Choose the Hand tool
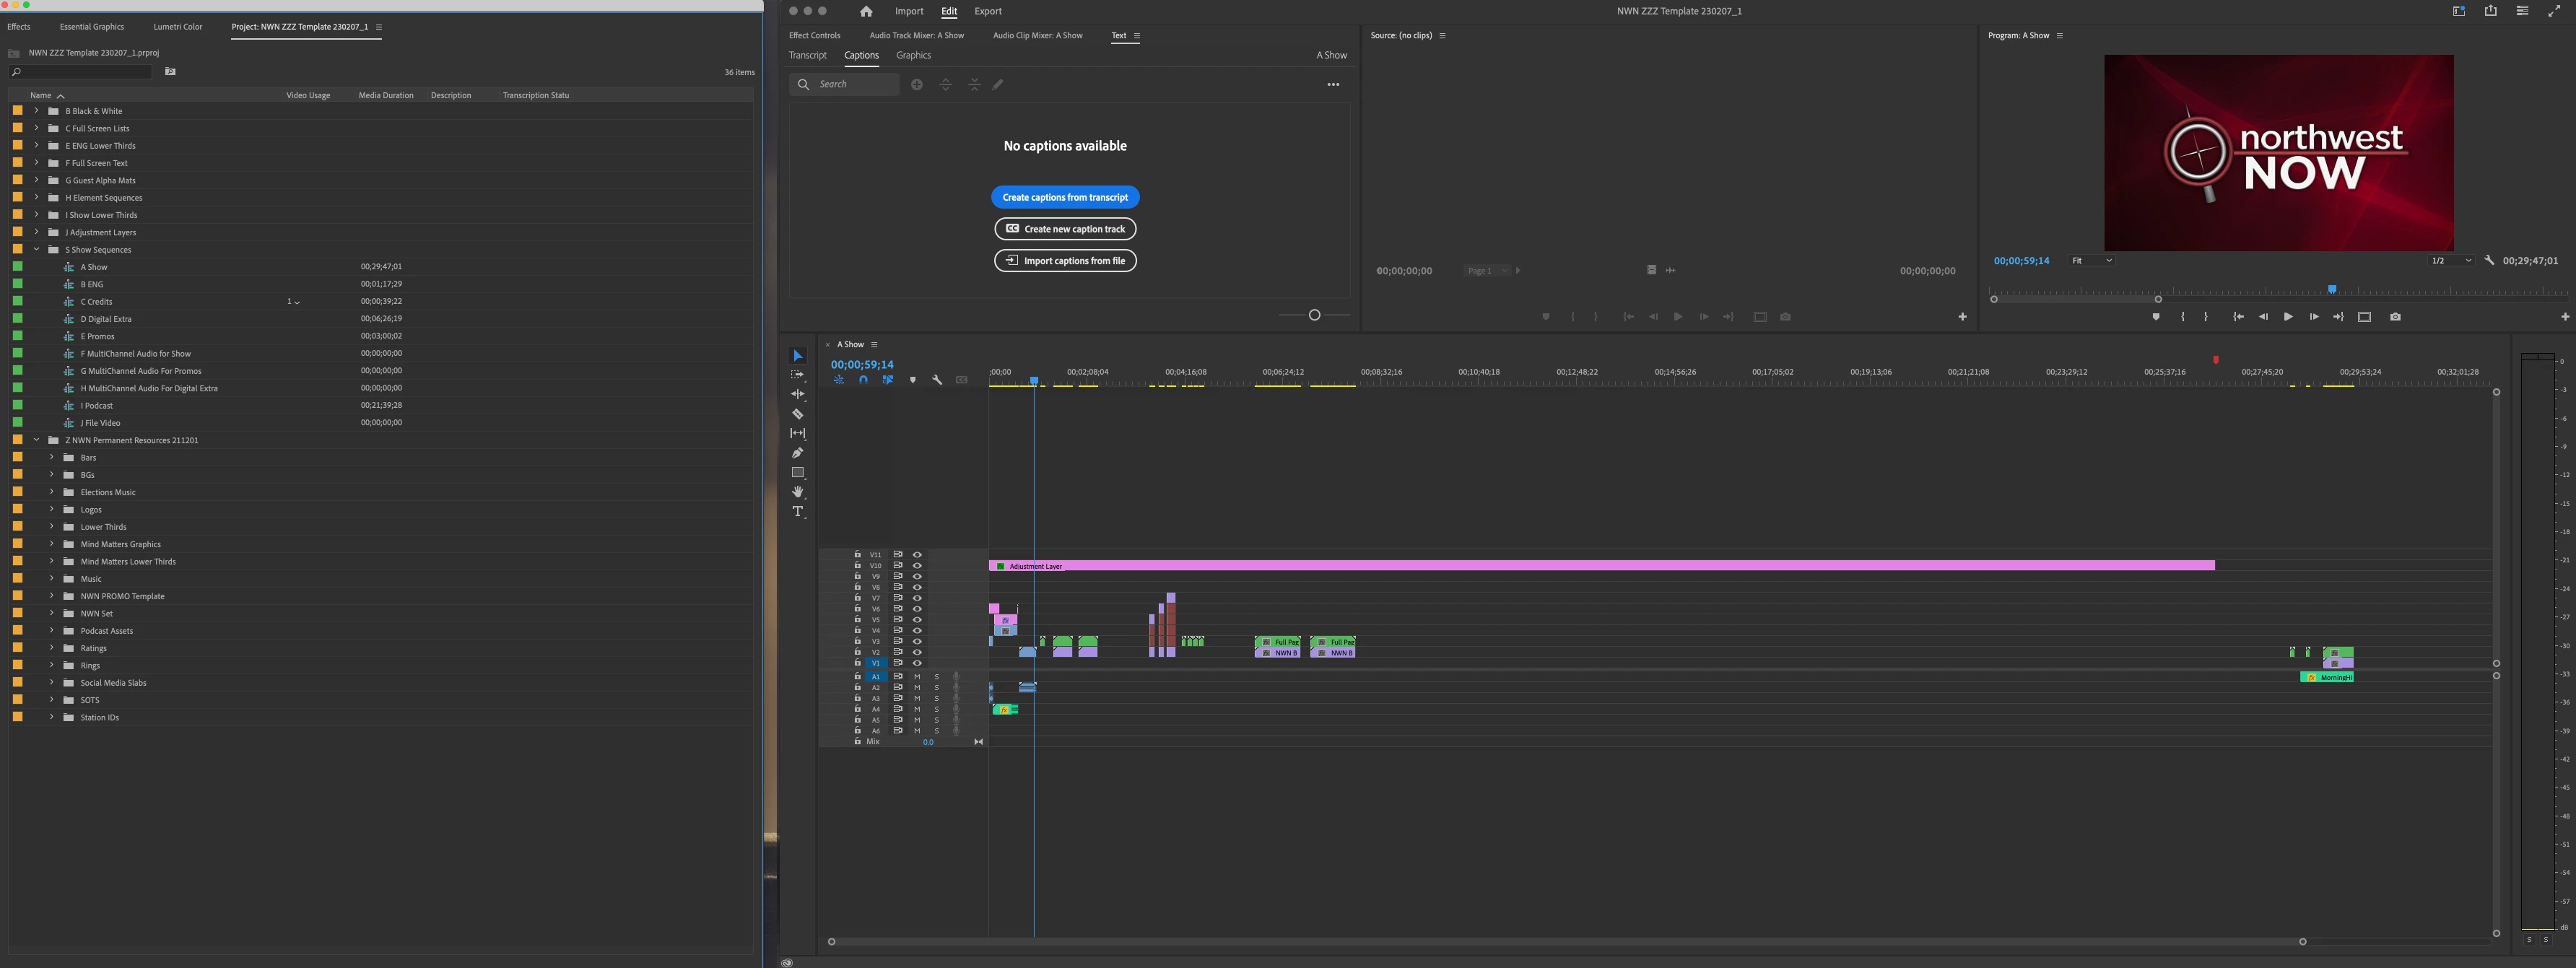The height and width of the screenshot is (968, 2576). click(x=797, y=492)
